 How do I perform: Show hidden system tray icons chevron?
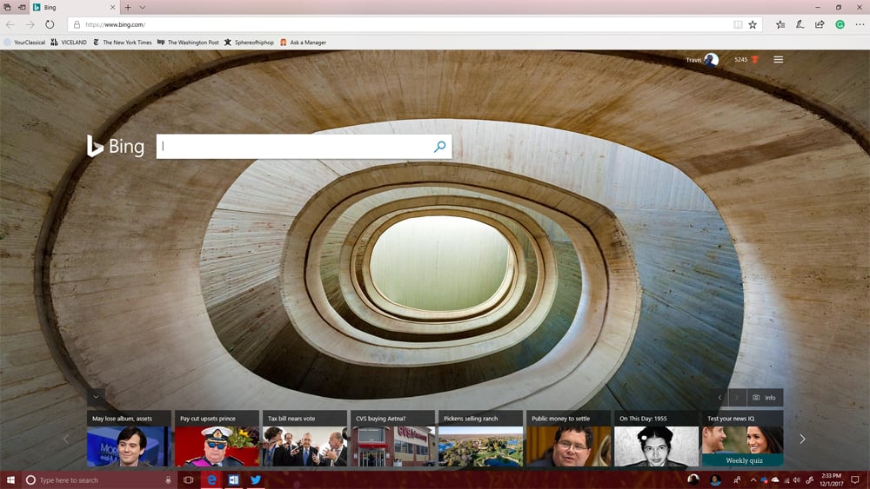[753, 479]
